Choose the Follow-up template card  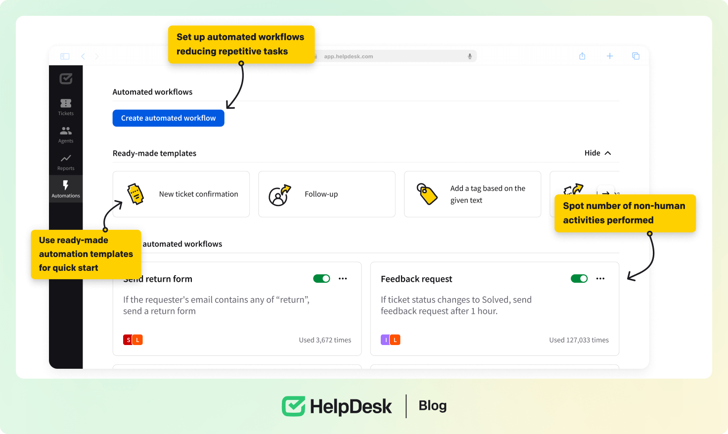pos(326,194)
